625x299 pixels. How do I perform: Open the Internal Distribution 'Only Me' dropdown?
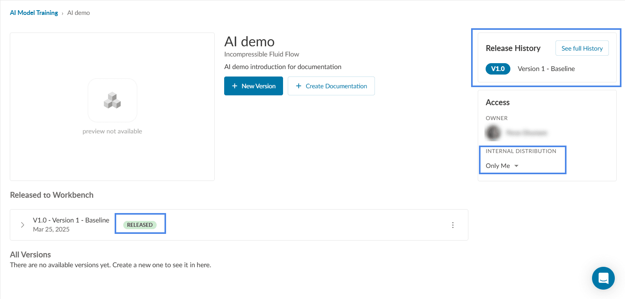tap(502, 166)
